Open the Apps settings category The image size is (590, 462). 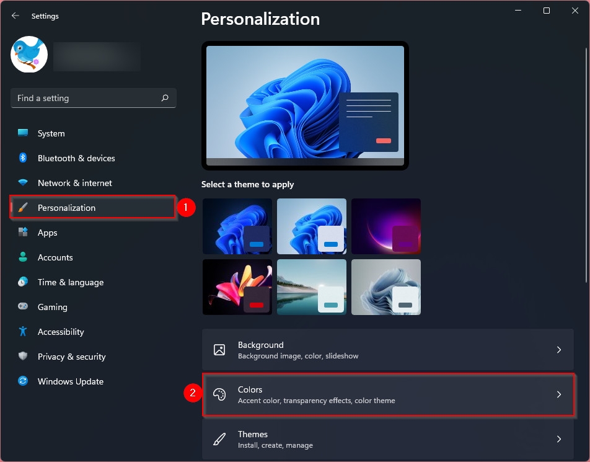click(x=94, y=233)
